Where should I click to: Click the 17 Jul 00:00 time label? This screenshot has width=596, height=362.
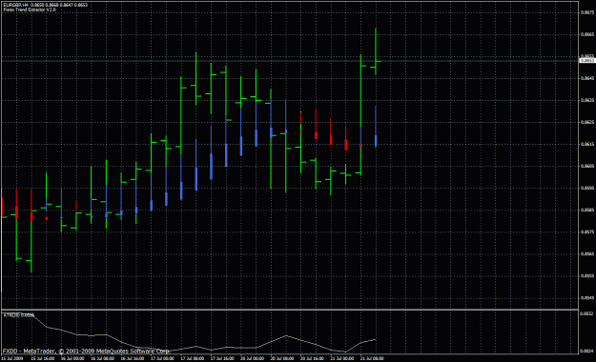tap(162, 358)
